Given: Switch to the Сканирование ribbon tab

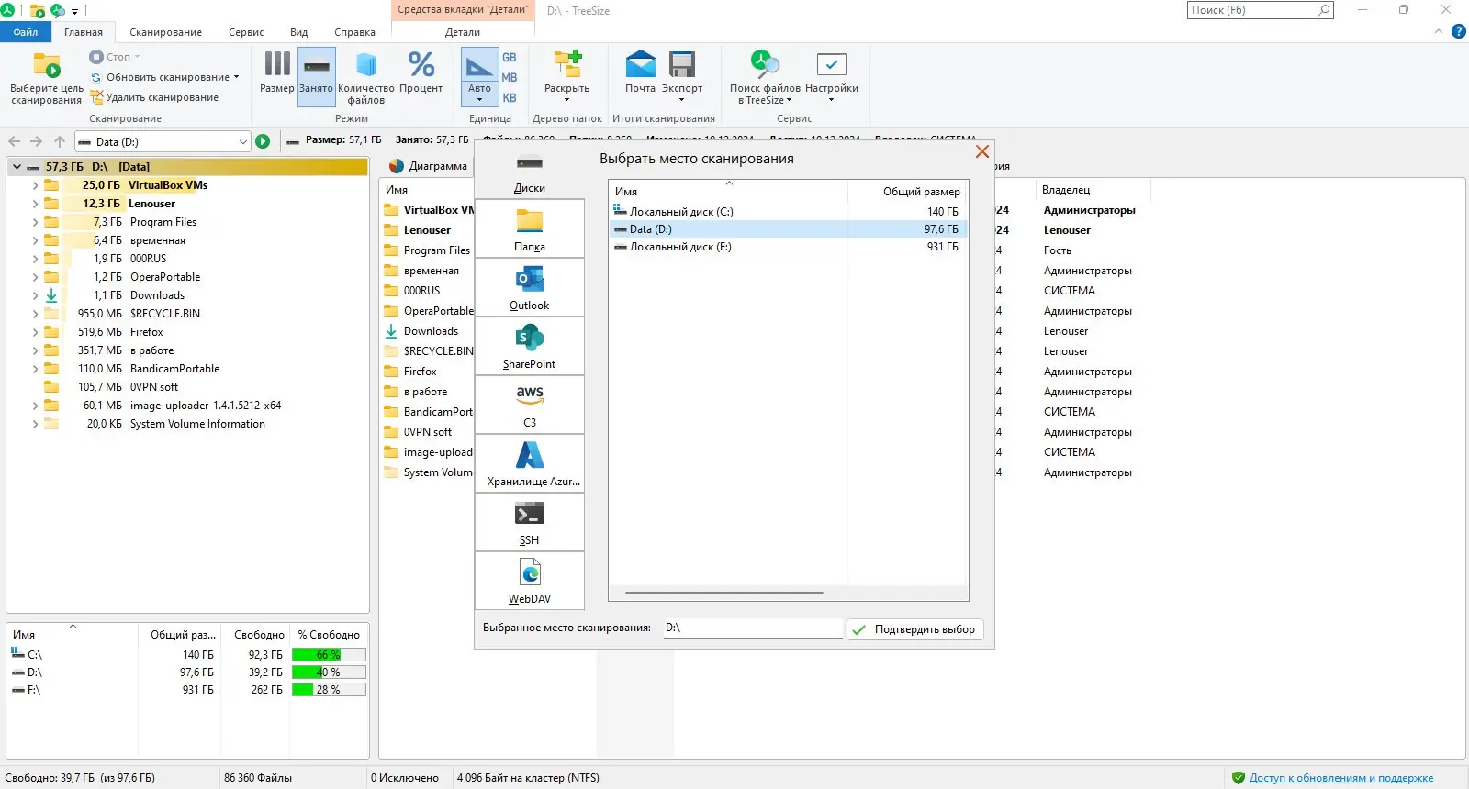Looking at the screenshot, I should coord(165,32).
